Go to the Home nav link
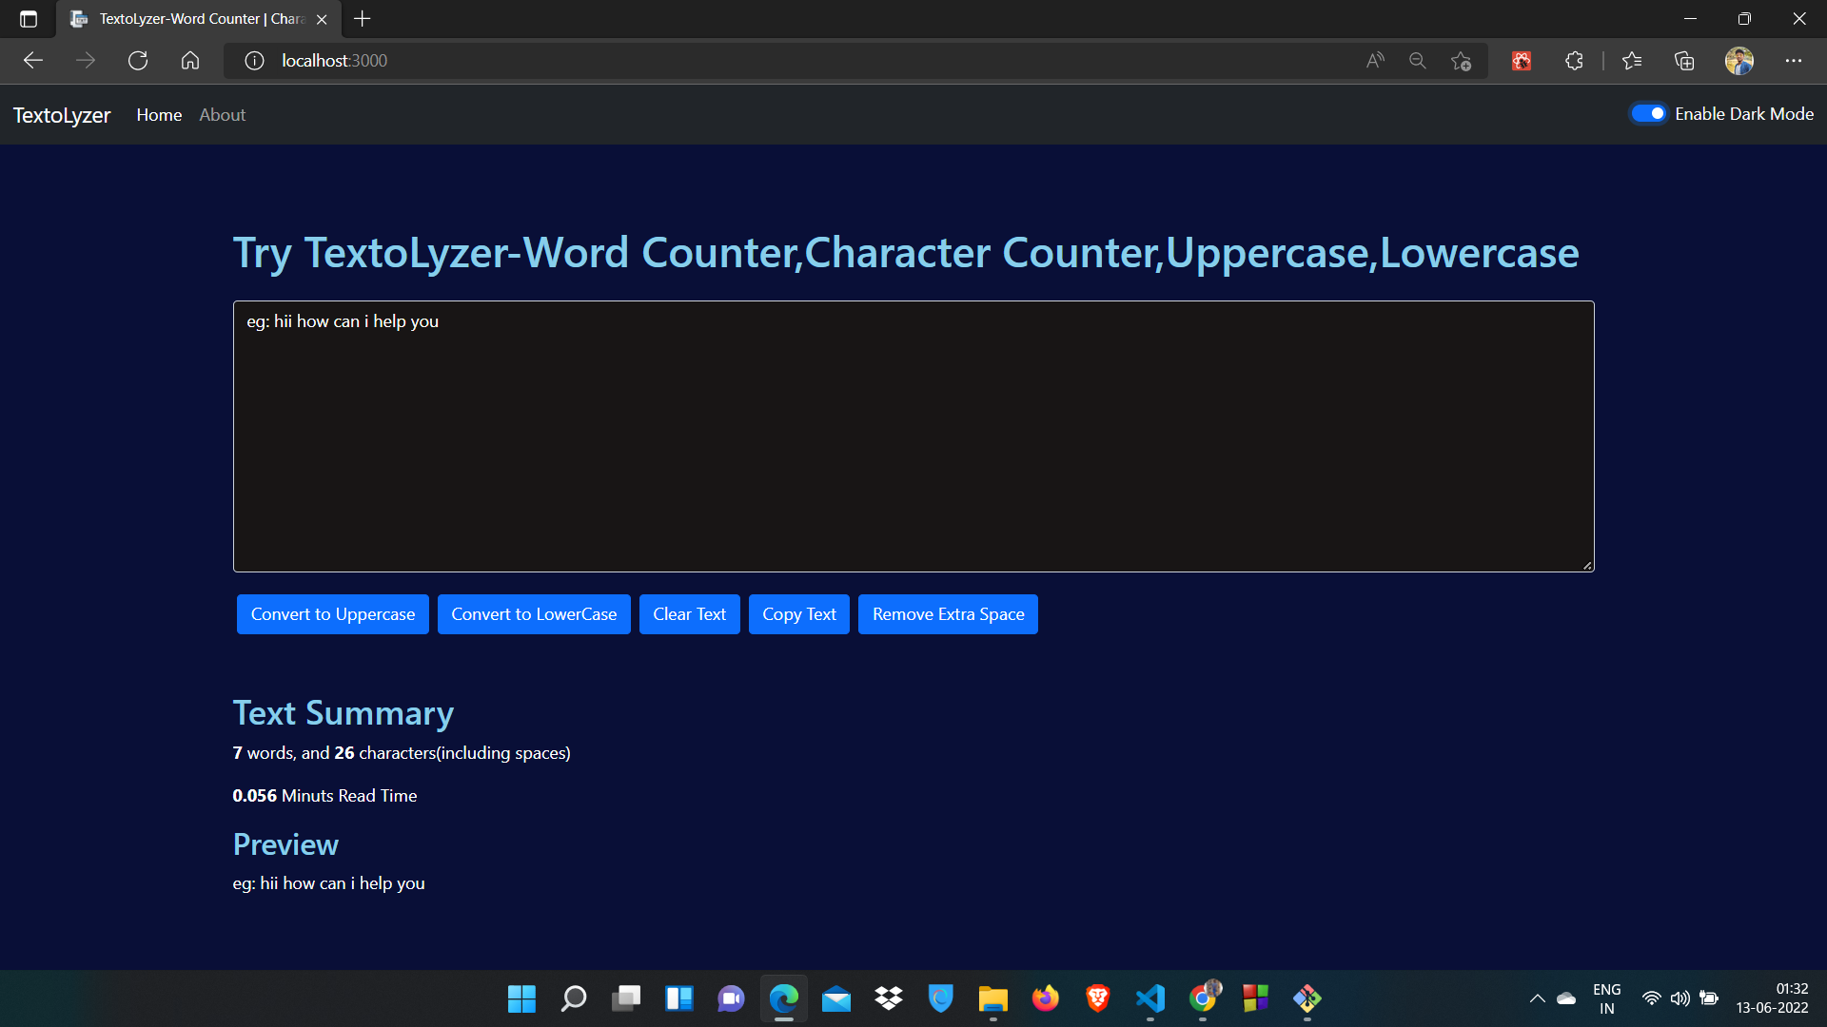This screenshot has height=1027, width=1827. coord(159,115)
